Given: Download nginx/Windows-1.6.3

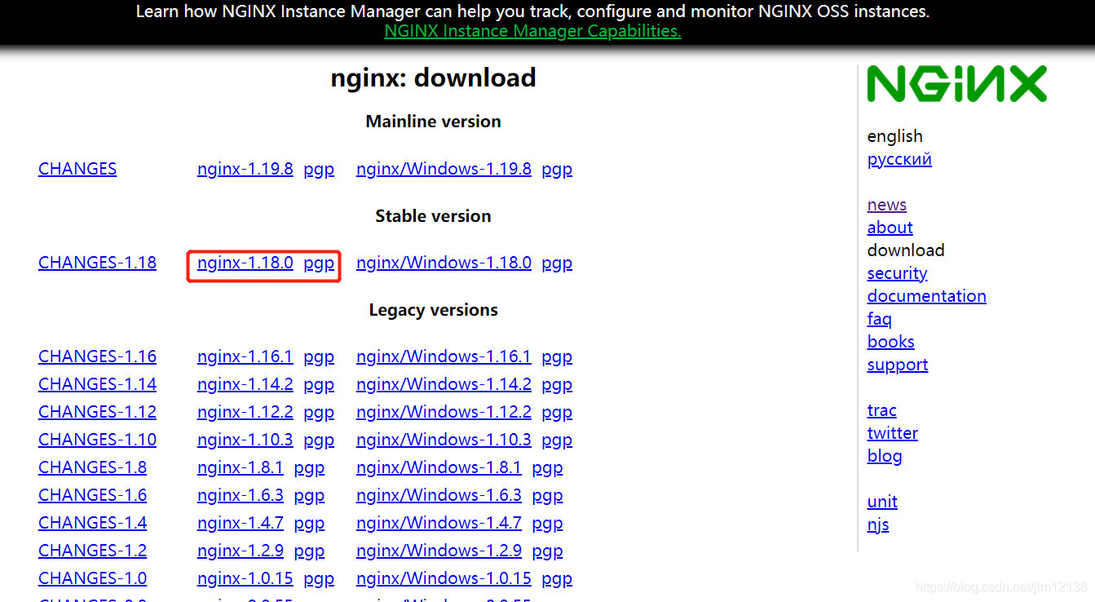Looking at the screenshot, I should [x=439, y=495].
